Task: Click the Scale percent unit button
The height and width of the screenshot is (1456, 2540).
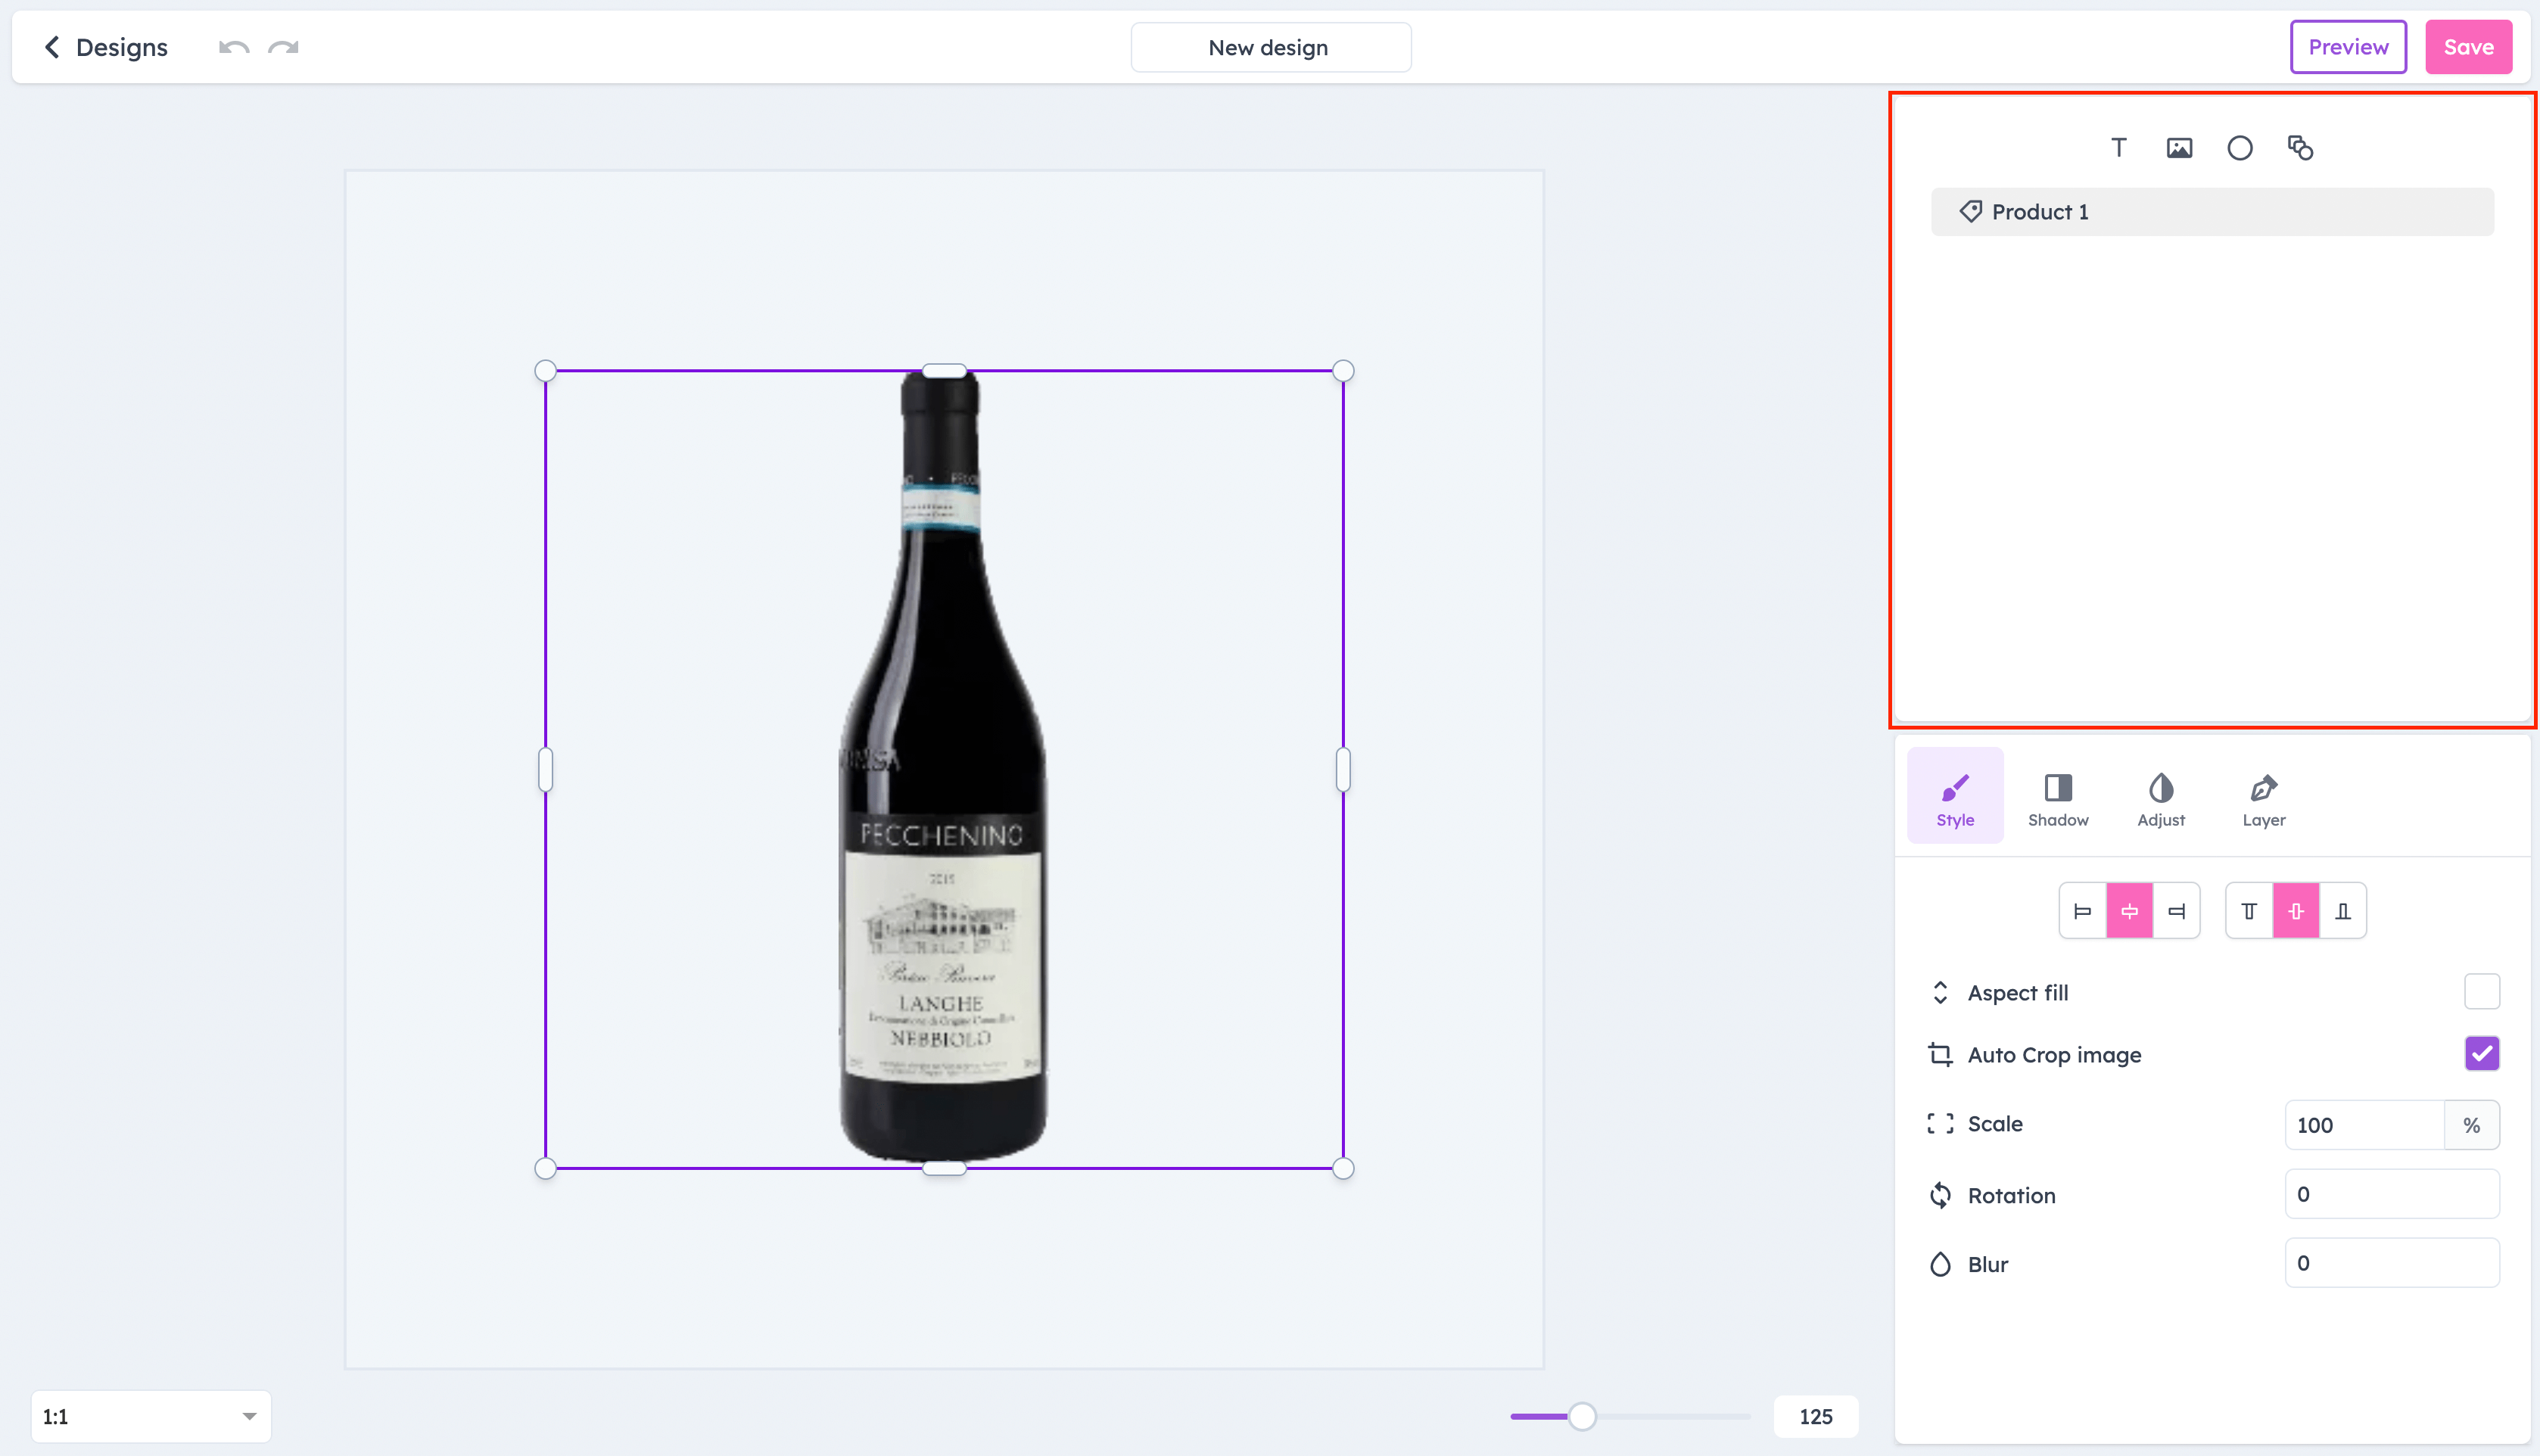Action: 2472,1125
